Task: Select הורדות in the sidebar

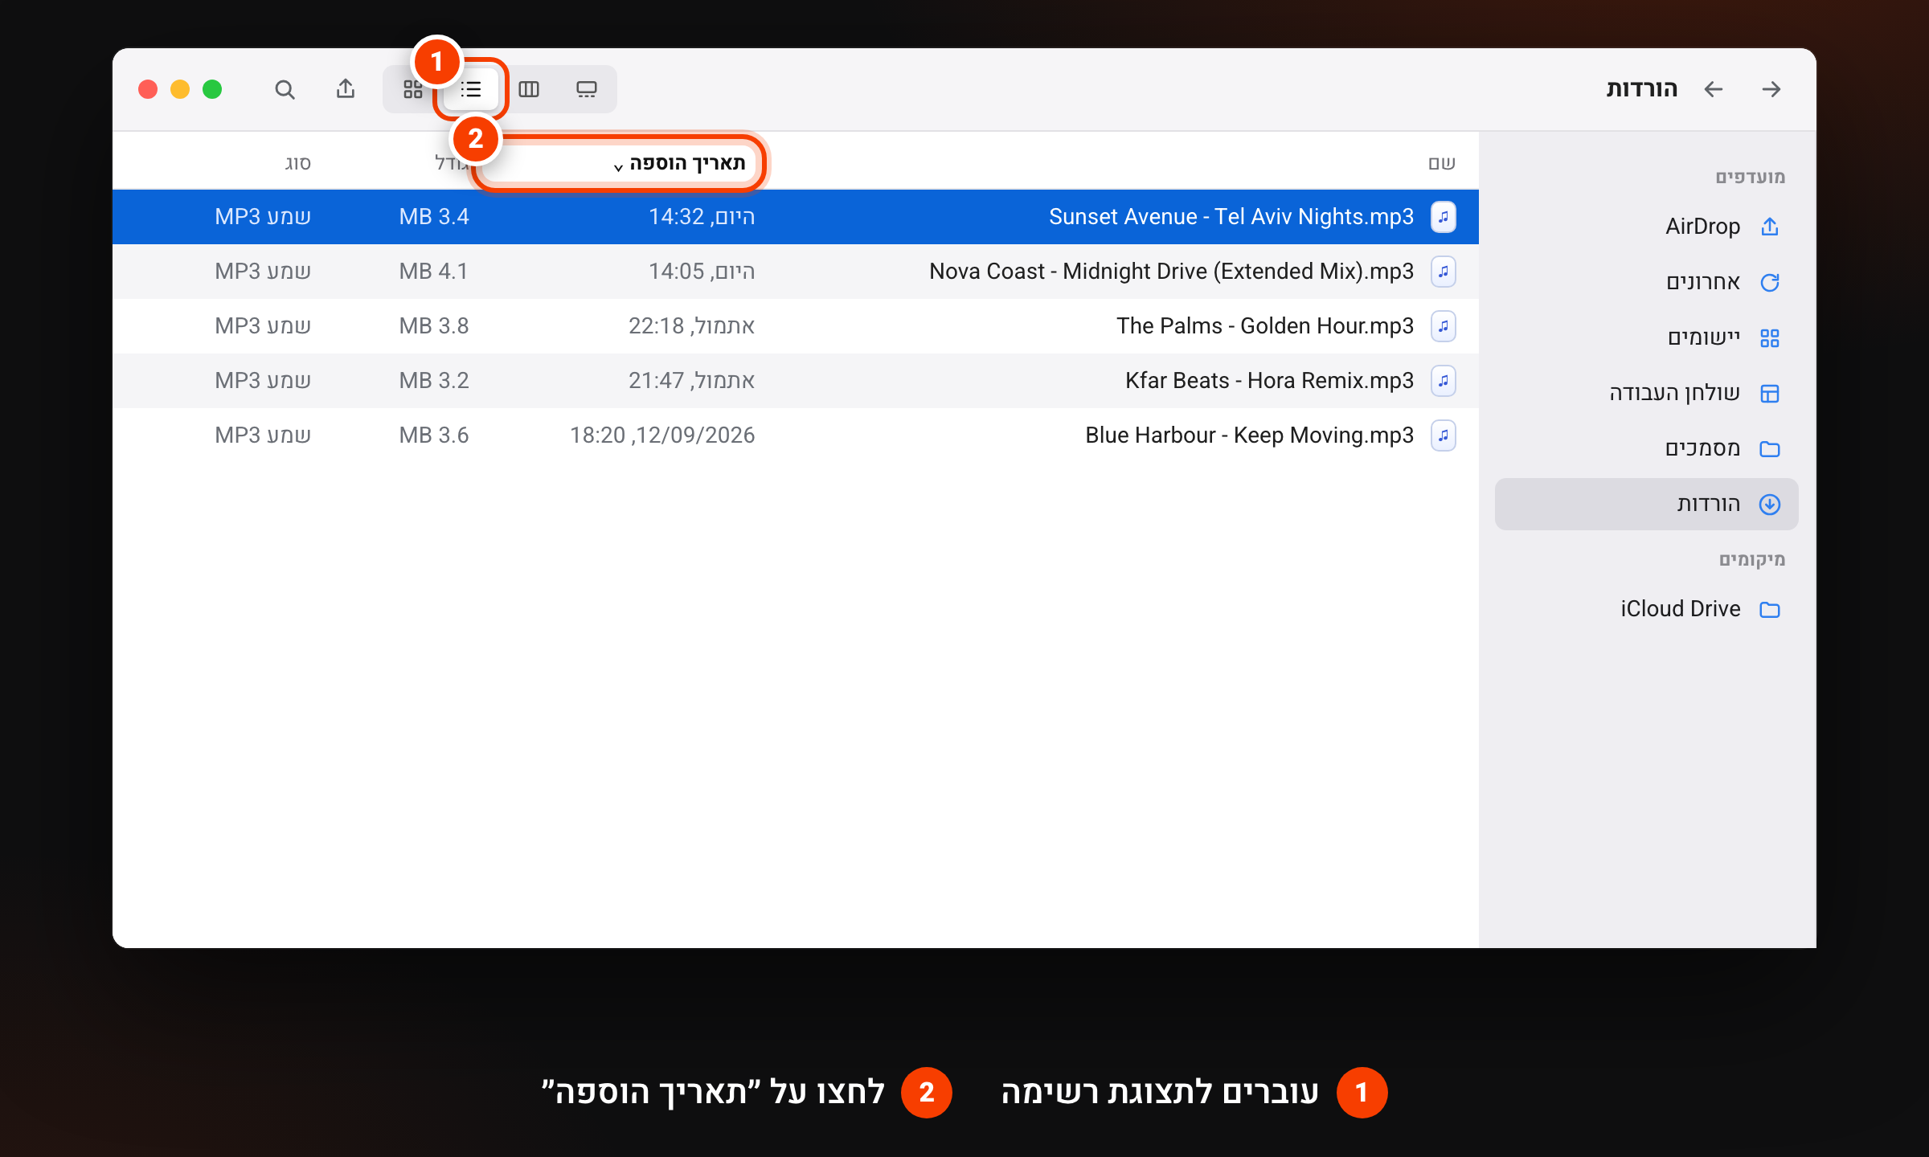Action: pos(1646,504)
